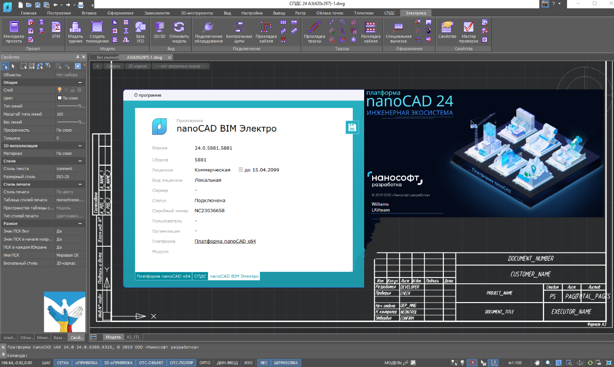Print using the quick-access printer icon
This screenshot has height=367, width=614.
tap(81, 4)
